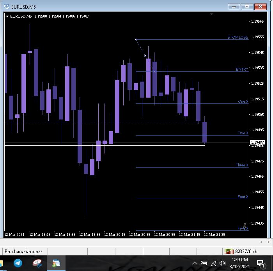Screen dimensions: 273x271
Task: Click the scroll-left arrow below chart
Action: pos(261,242)
